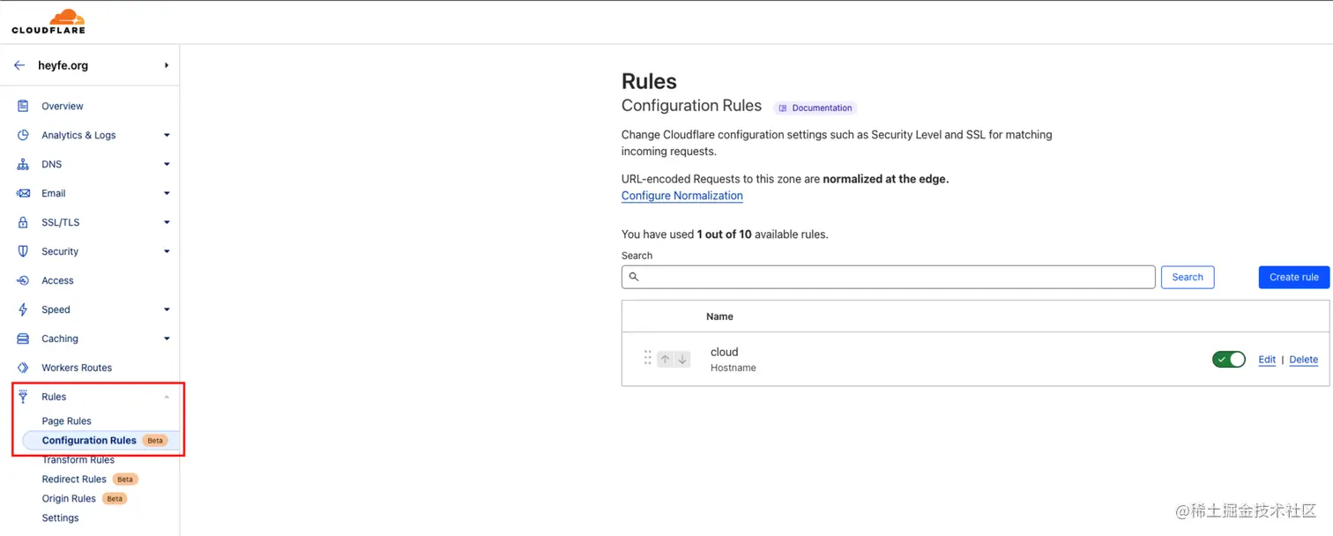This screenshot has width=1333, height=536.
Task: Click the rules search input field
Action: point(888,277)
